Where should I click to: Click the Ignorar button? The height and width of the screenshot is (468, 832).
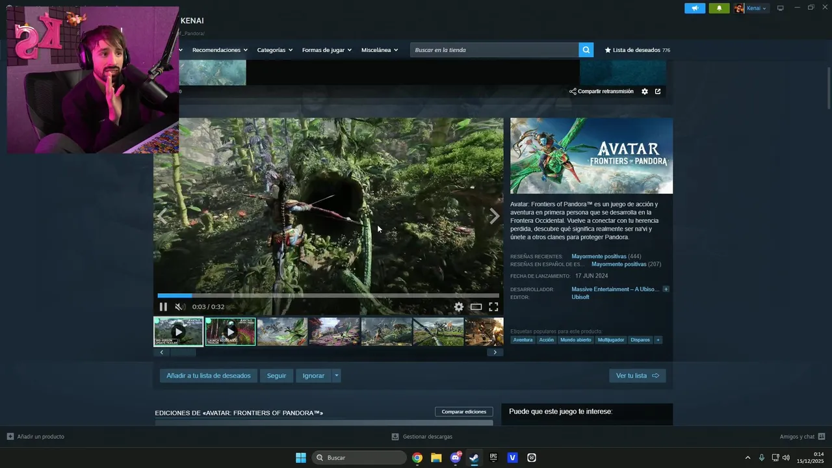click(x=313, y=376)
